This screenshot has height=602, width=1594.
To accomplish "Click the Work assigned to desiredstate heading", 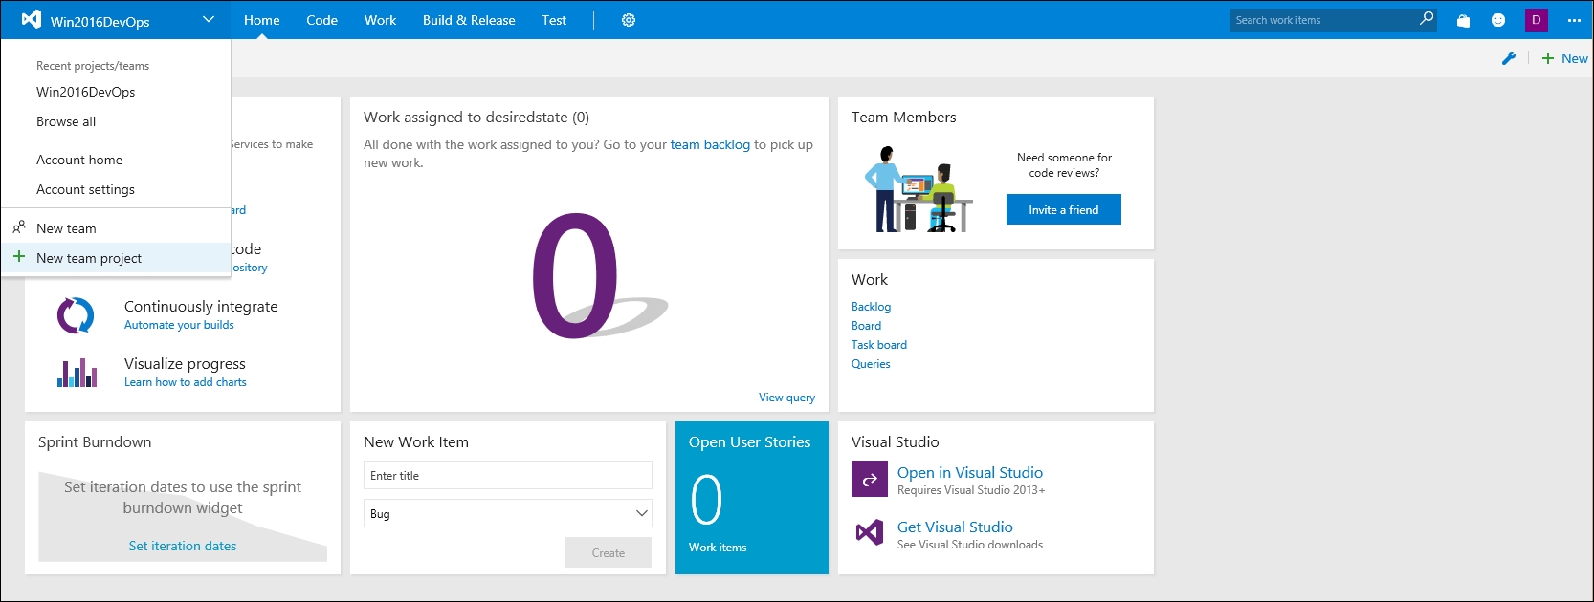I will [x=476, y=118].
